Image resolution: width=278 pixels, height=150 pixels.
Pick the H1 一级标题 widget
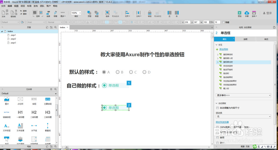click(x=20, y=114)
